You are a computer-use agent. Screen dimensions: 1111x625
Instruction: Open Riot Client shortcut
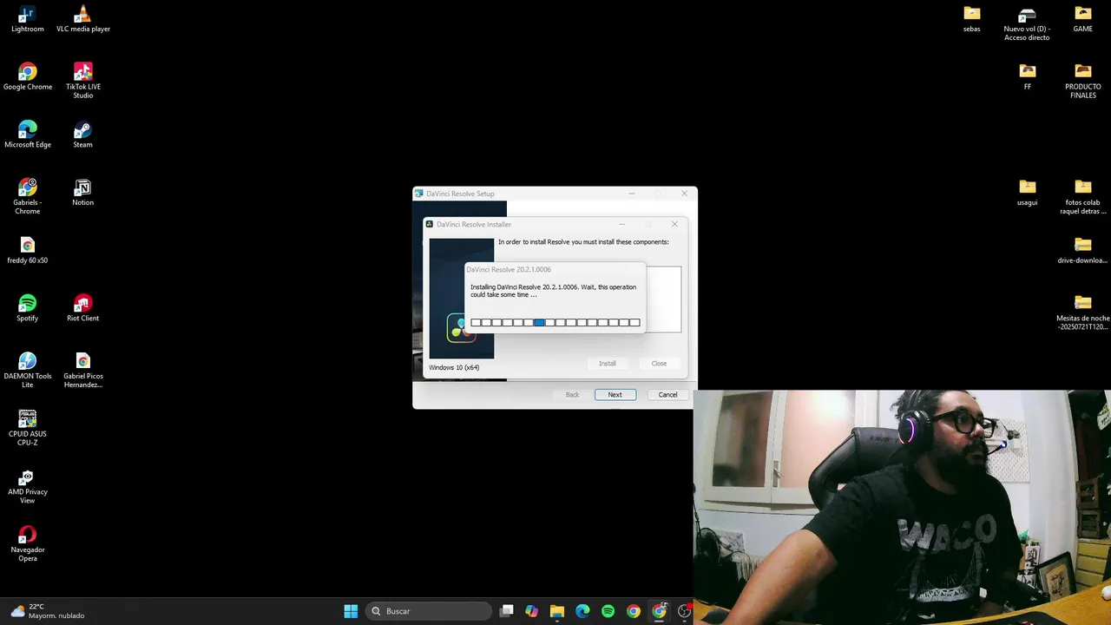point(82,308)
